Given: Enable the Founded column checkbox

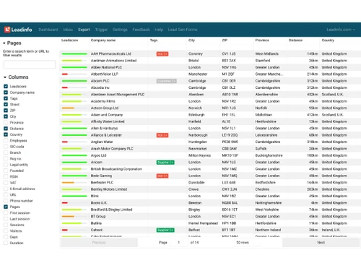Looking at the screenshot, I should [x=6, y=171].
